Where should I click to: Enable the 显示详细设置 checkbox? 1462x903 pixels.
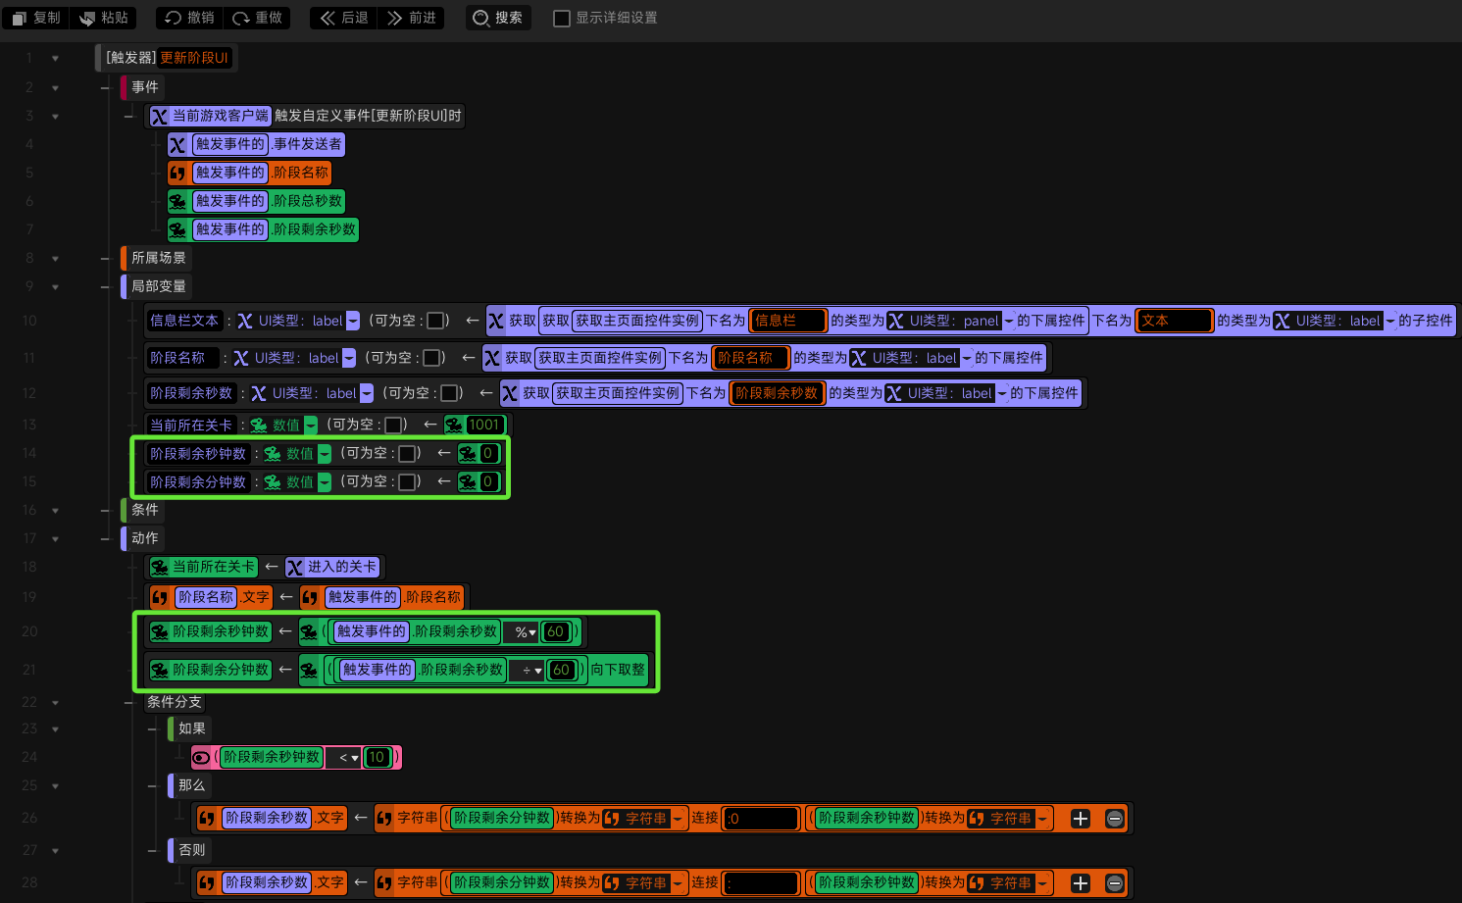pyautogui.click(x=562, y=18)
